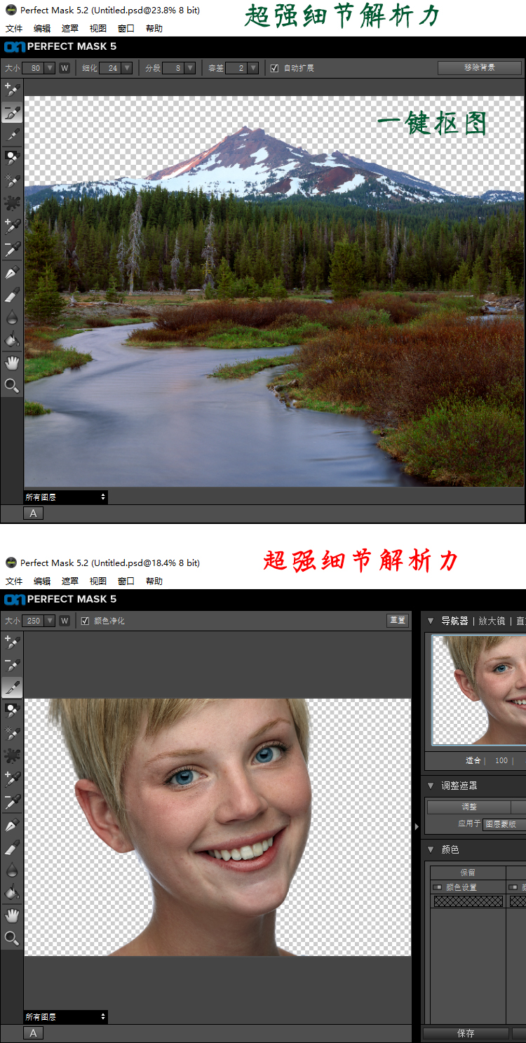The height and width of the screenshot is (1043, 526).
Task: Open 遮罩 menu in the 23.8% window
Action: click(70, 29)
